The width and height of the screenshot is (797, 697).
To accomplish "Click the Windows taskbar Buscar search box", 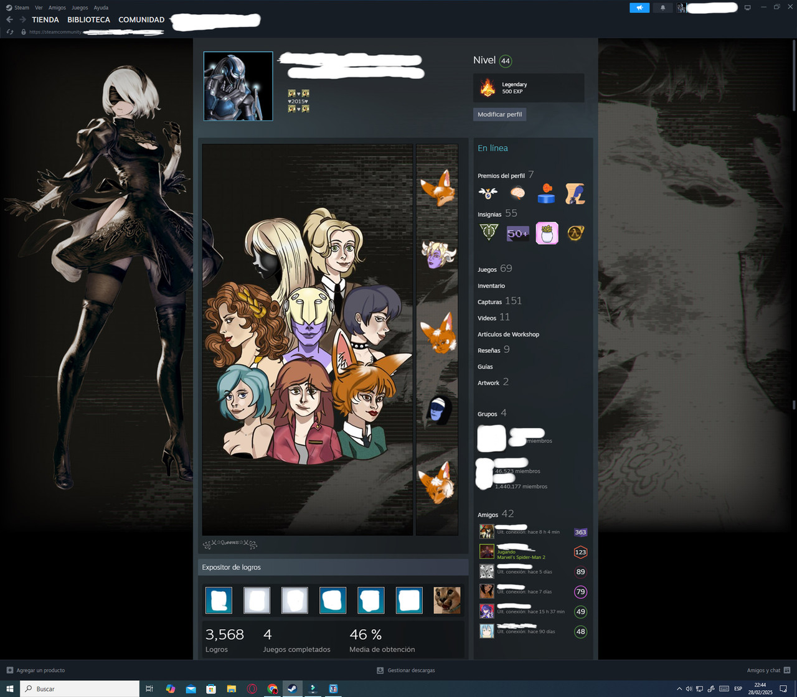I will pos(80,688).
